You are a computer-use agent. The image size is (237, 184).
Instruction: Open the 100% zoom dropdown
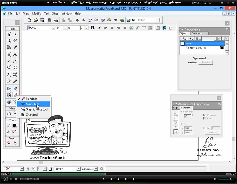[x=22, y=169]
